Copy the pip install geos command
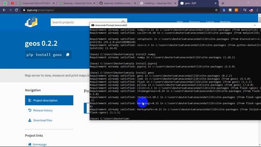This screenshot has height=147, width=261. pos(68,55)
